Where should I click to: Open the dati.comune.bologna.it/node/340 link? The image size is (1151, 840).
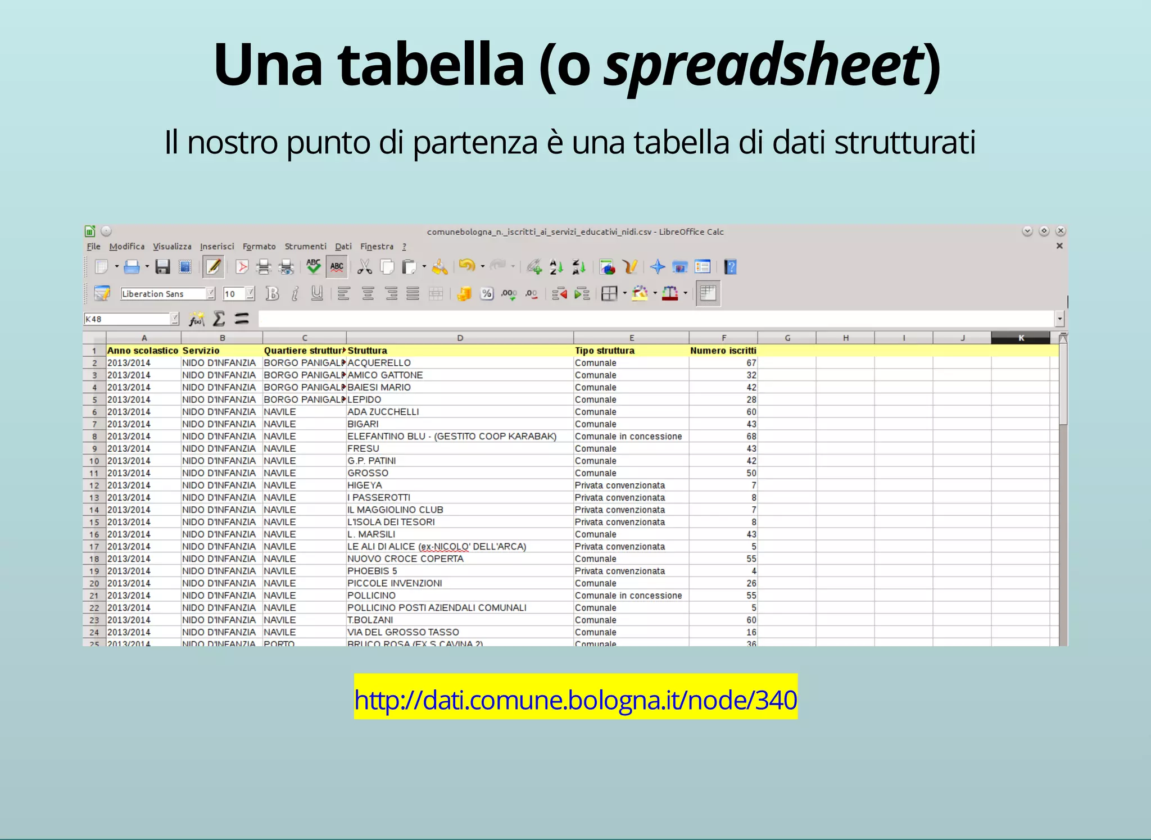tap(575, 700)
